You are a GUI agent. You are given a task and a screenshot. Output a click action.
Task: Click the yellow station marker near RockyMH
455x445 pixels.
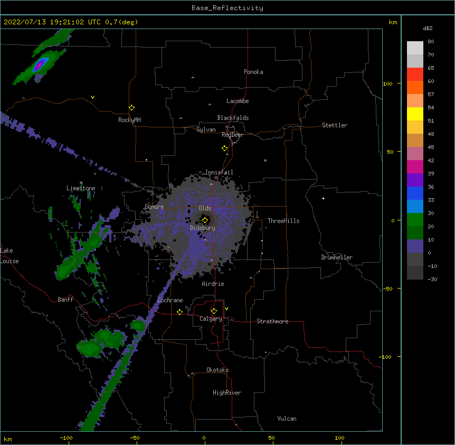(132, 108)
